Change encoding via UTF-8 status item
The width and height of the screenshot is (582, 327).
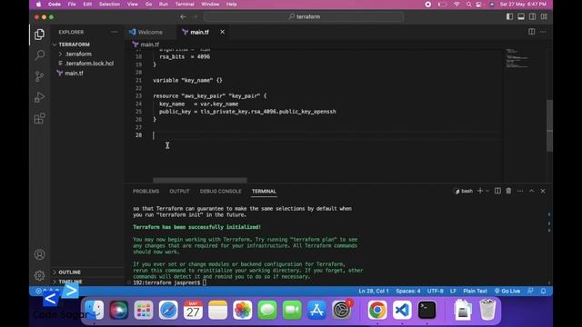435,291
